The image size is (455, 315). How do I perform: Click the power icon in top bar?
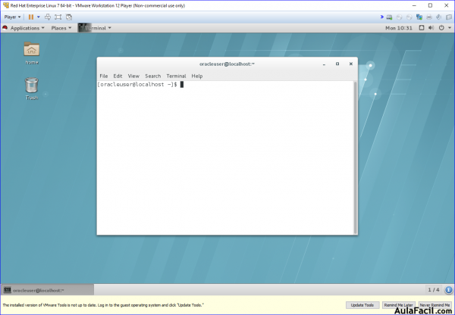(441, 28)
